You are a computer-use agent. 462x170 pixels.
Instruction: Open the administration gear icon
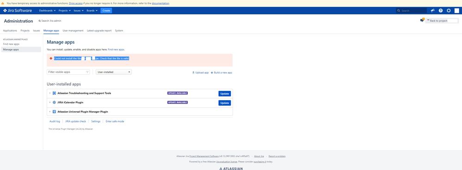(x=449, y=11)
